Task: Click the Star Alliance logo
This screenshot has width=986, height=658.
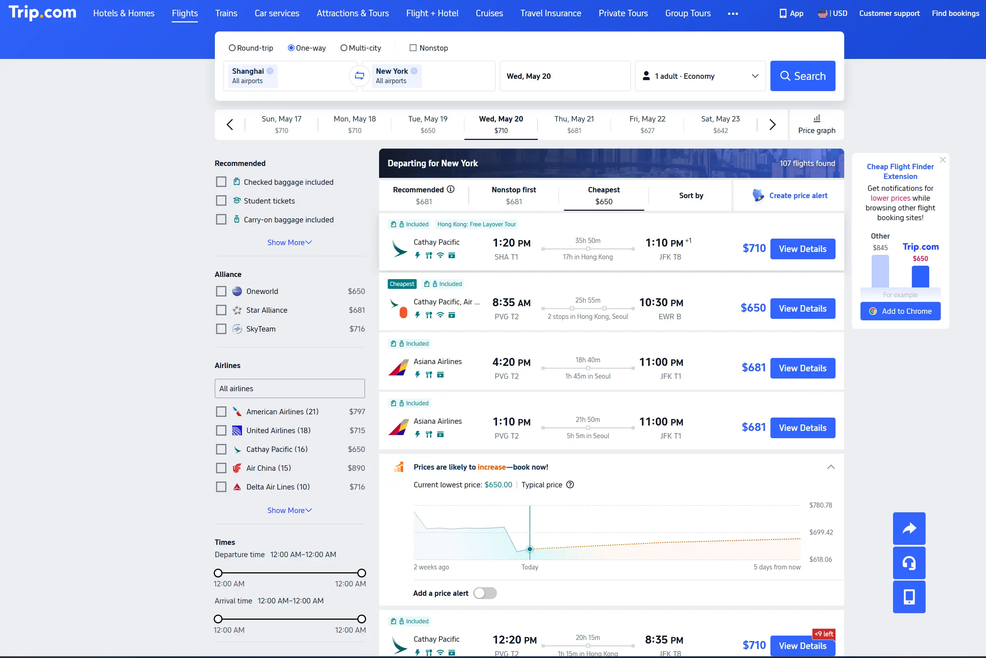Action: tap(237, 310)
